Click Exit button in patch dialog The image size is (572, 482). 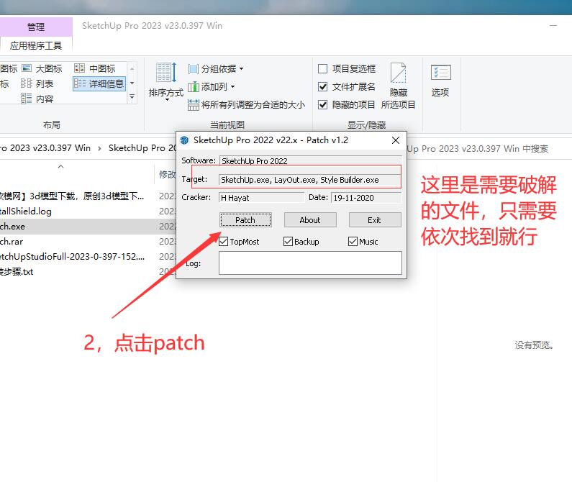(x=375, y=220)
